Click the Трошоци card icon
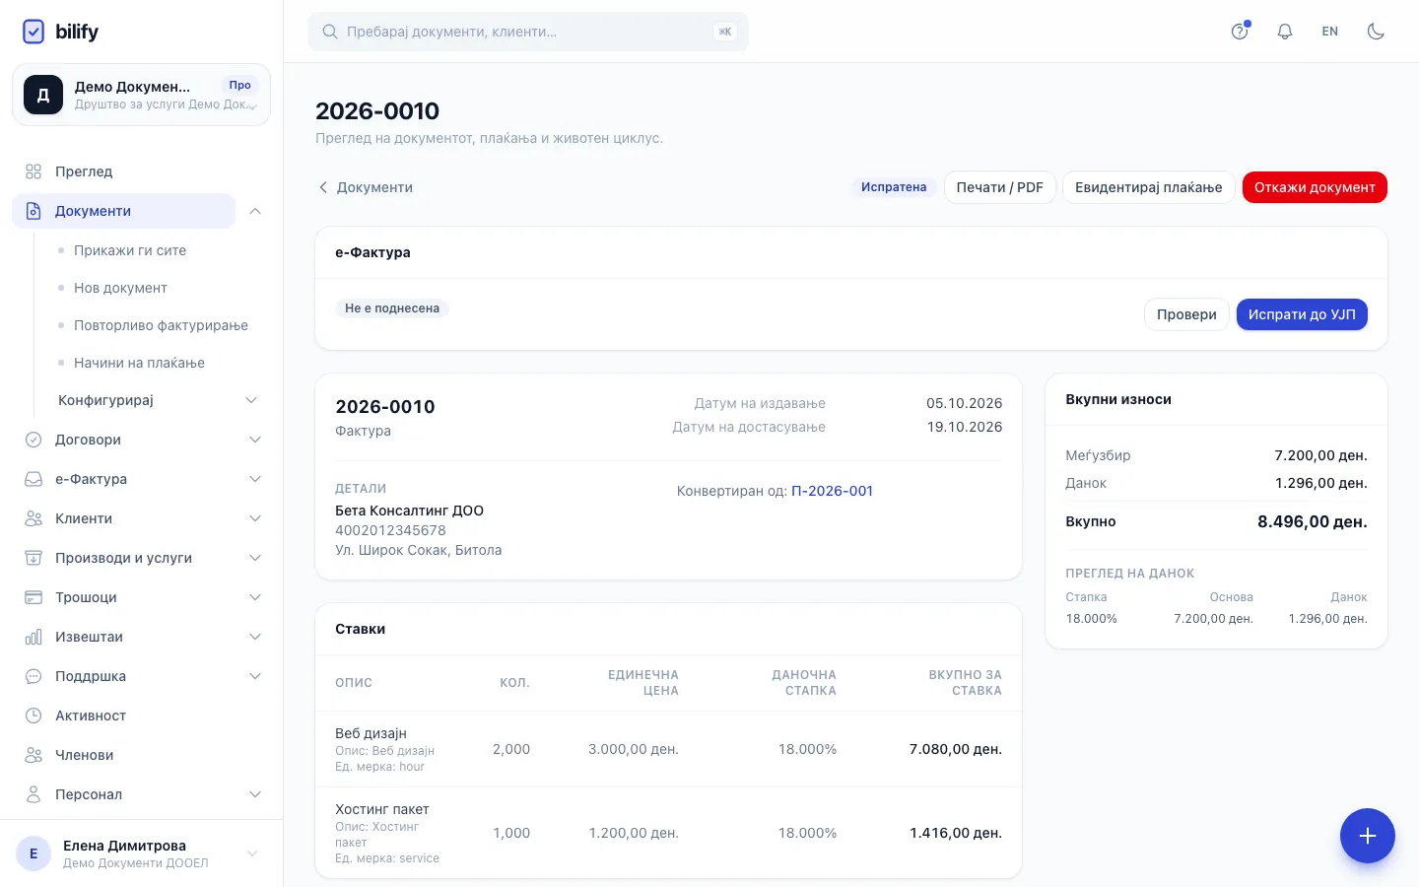 (x=34, y=597)
